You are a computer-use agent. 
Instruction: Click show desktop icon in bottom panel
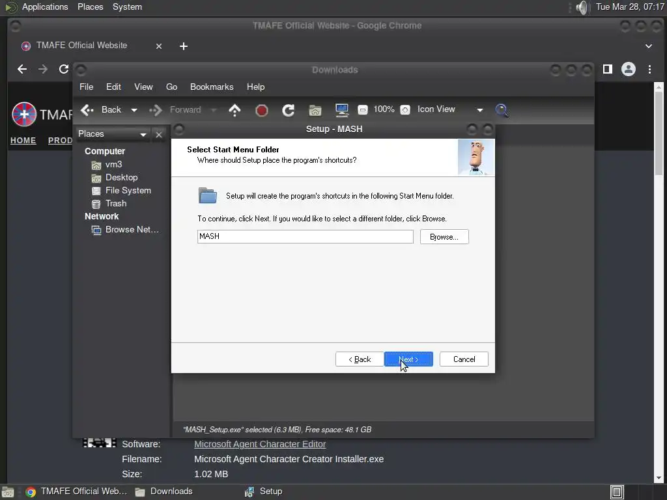(7, 492)
